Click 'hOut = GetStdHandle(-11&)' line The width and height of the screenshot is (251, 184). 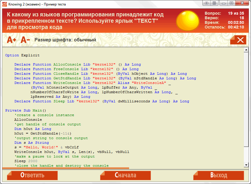43,134
